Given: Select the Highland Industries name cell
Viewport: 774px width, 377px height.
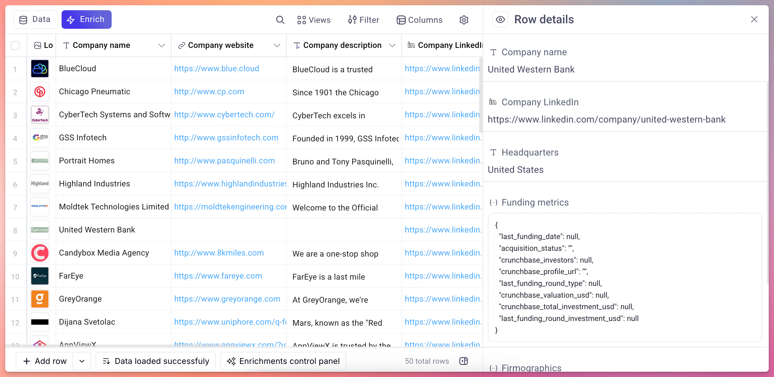Looking at the screenshot, I should [x=113, y=184].
